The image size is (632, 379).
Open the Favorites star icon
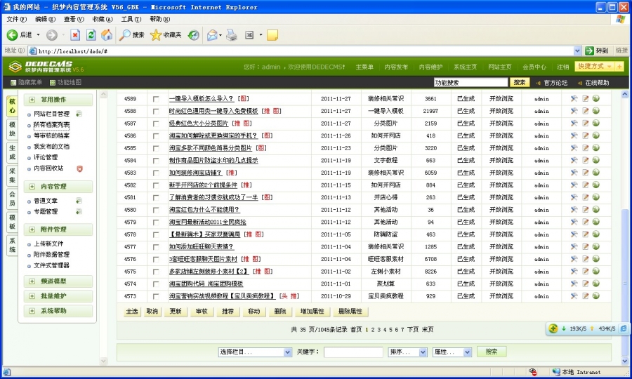pos(156,35)
